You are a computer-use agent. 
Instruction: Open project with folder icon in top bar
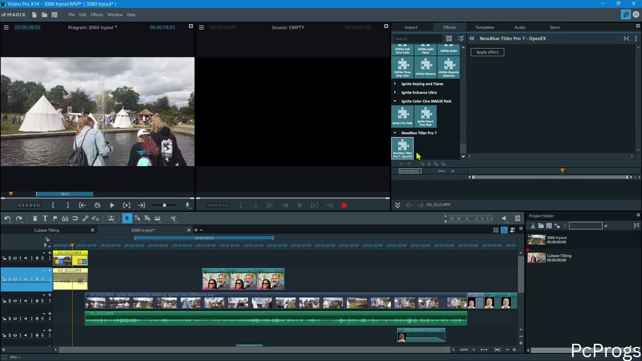(x=45, y=15)
